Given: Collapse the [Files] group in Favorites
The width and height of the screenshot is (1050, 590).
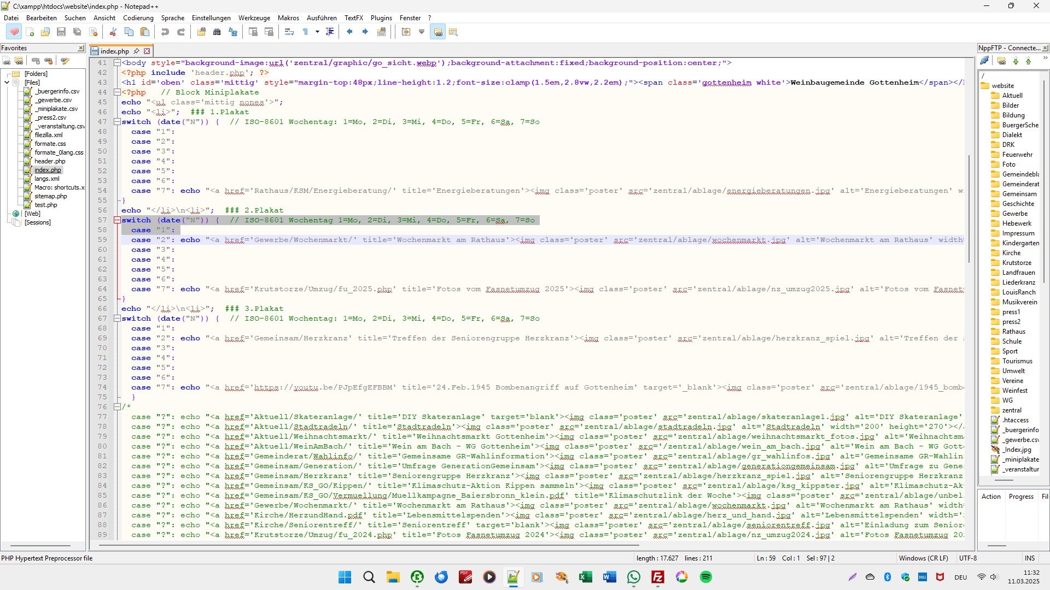Looking at the screenshot, I should [7, 82].
